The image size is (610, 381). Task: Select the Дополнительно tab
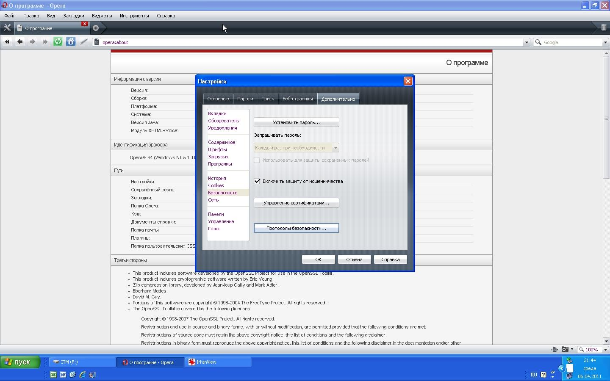[x=338, y=99]
